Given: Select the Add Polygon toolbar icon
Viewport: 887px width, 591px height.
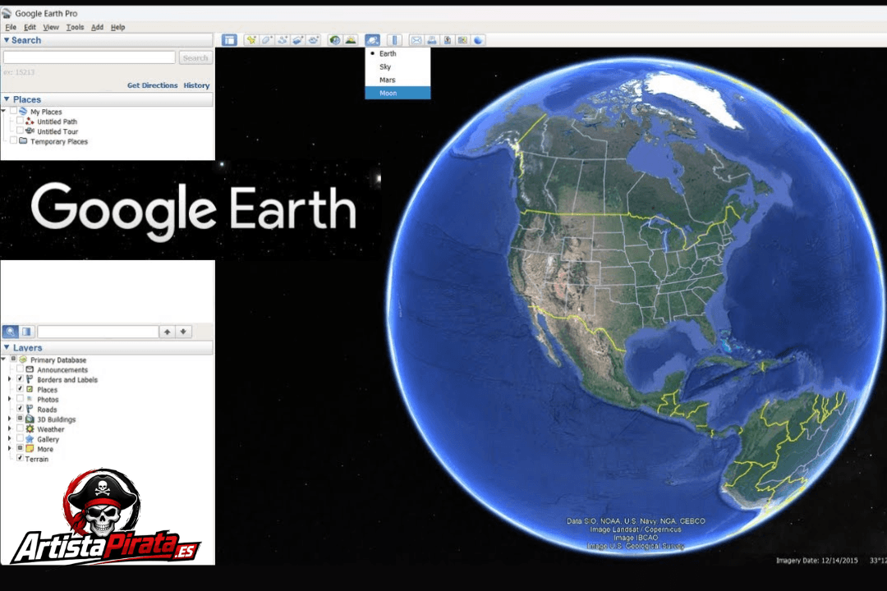Looking at the screenshot, I should point(266,40).
